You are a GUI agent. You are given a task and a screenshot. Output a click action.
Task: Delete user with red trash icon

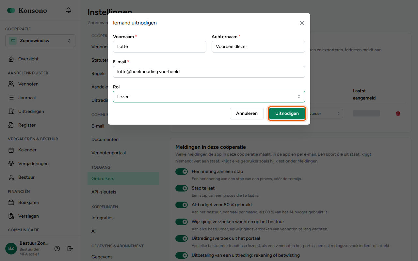click(x=398, y=114)
